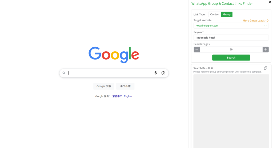The image size is (273, 148).
Task: Click the voice search microphone icon
Action: (x=156, y=73)
